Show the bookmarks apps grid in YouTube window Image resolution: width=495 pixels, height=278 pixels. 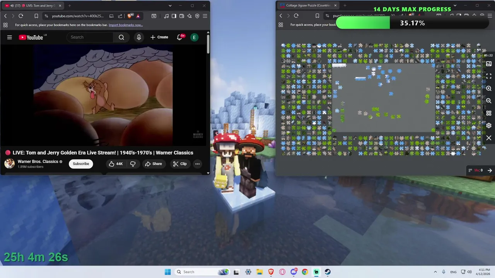5,25
